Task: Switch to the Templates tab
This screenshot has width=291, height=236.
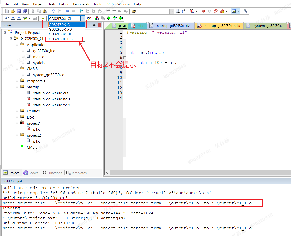Action: 76,173
